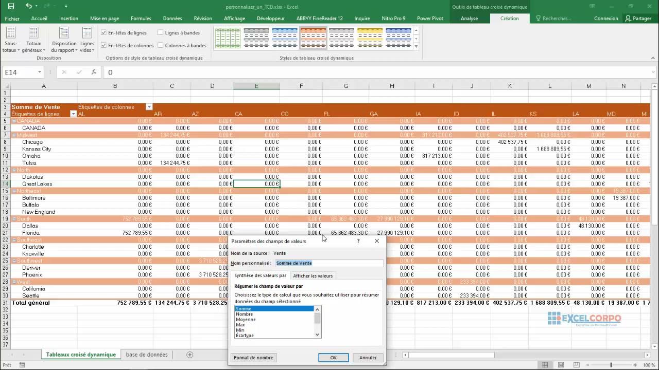The height and width of the screenshot is (370, 659).
Task: Collapse the Northeast group row
Action: coord(14,191)
